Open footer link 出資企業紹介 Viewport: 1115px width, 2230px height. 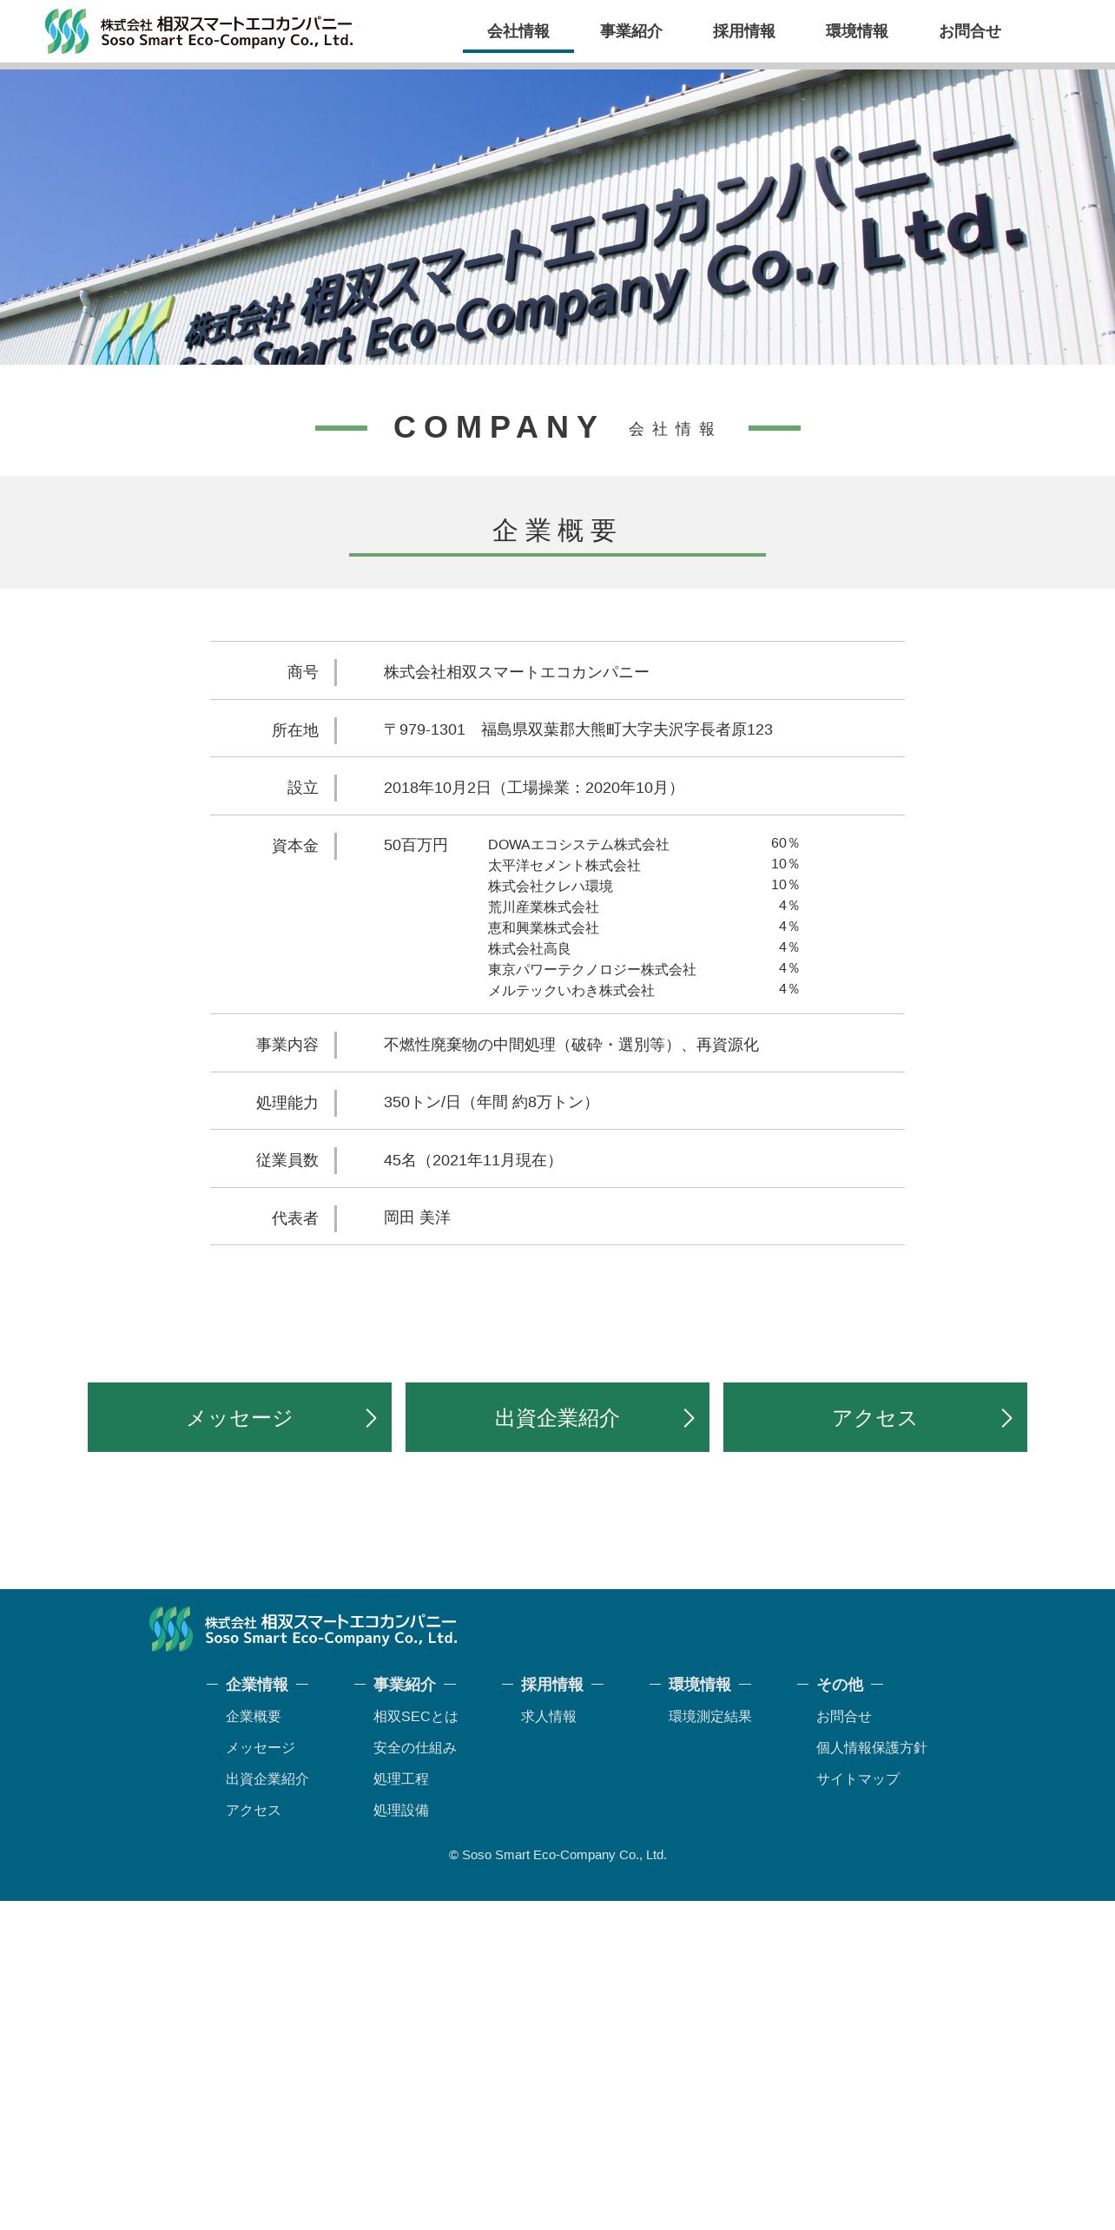tap(267, 1779)
